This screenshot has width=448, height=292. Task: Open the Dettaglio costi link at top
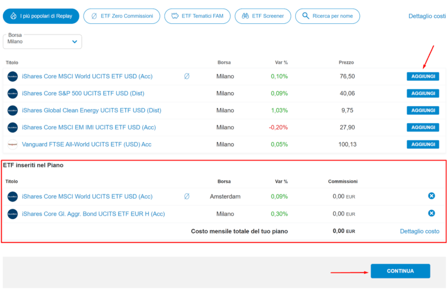tap(427, 16)
